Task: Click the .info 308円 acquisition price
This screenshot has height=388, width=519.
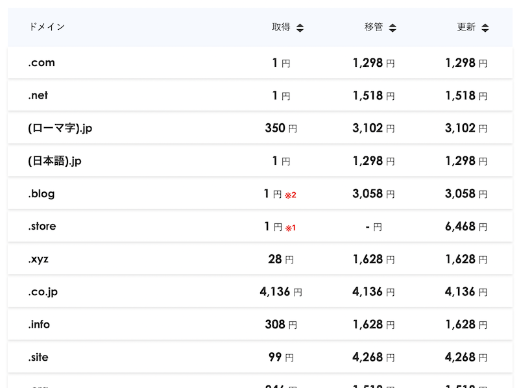Action: (x=280, y=324)
